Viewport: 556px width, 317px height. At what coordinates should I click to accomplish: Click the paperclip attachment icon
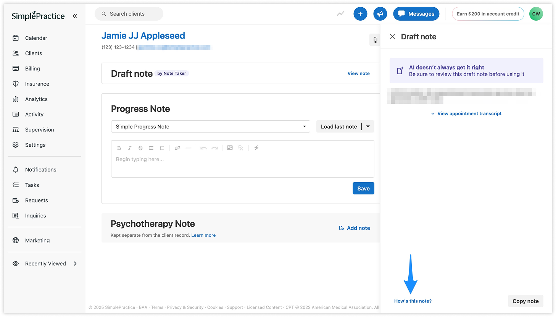(375, 40)
